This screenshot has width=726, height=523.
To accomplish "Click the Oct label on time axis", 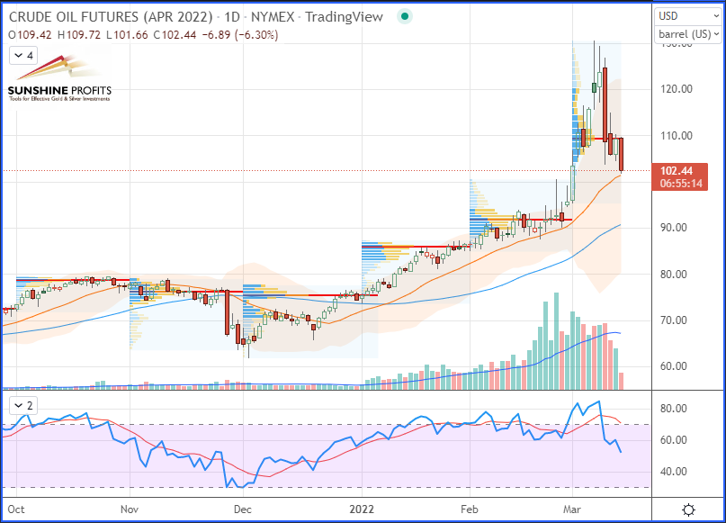I will tap(16, 509).
